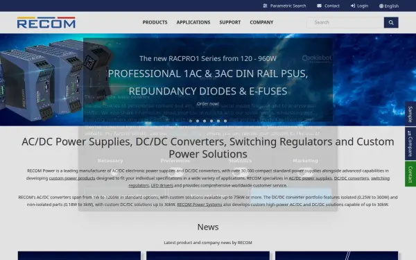The height and width of the screenshot is (260, 416).
Task: Toggle the Necessary cookie switch
Action: (x=110, y=172)
